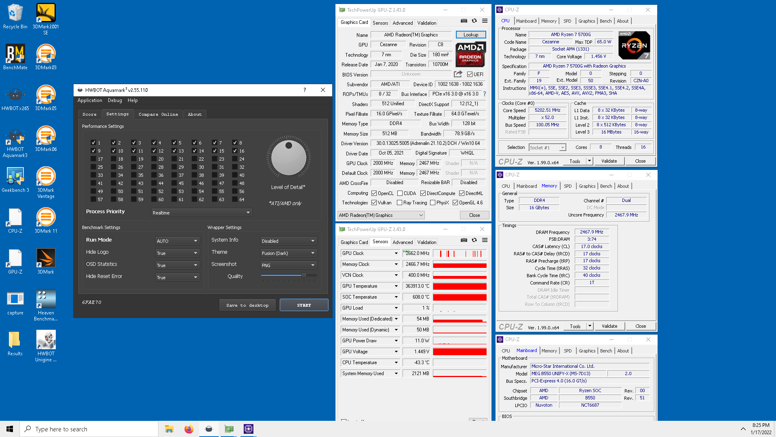The image size is (776, 437).
Task: Open the Theme dropdown
Action: [x=289, y=253]
